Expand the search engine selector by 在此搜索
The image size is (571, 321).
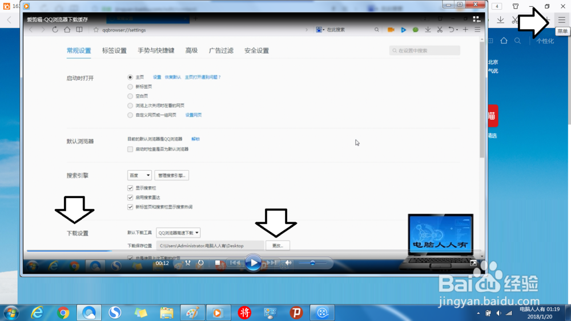tap(320, 30)
